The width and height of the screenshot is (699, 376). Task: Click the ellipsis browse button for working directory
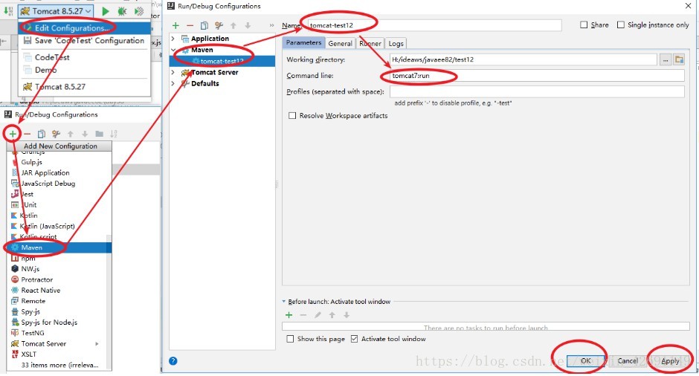[666, 59]
